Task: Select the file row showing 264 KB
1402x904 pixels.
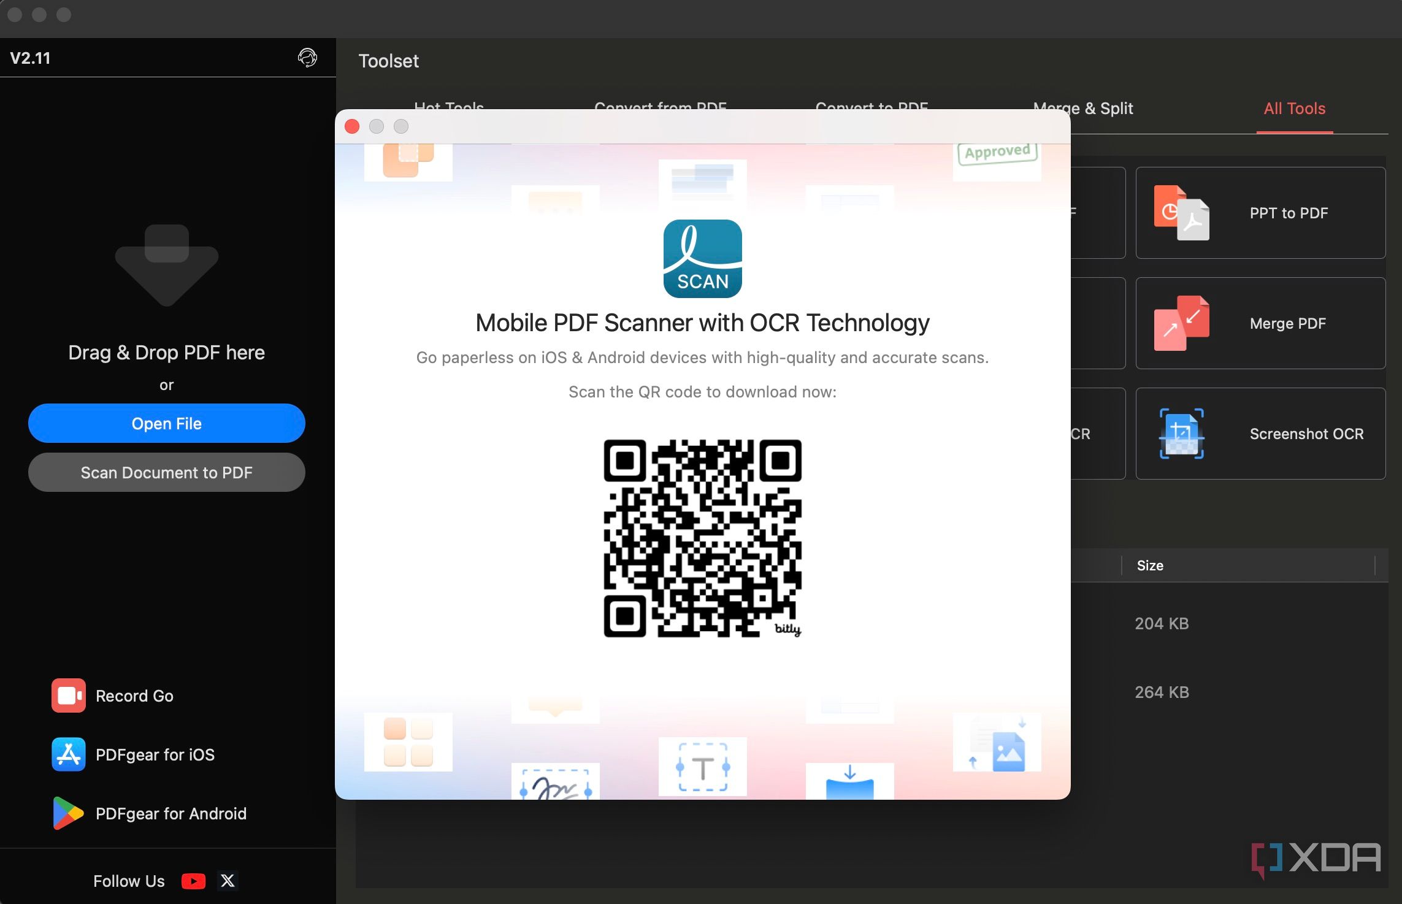Action: [x=1161, y=692]
